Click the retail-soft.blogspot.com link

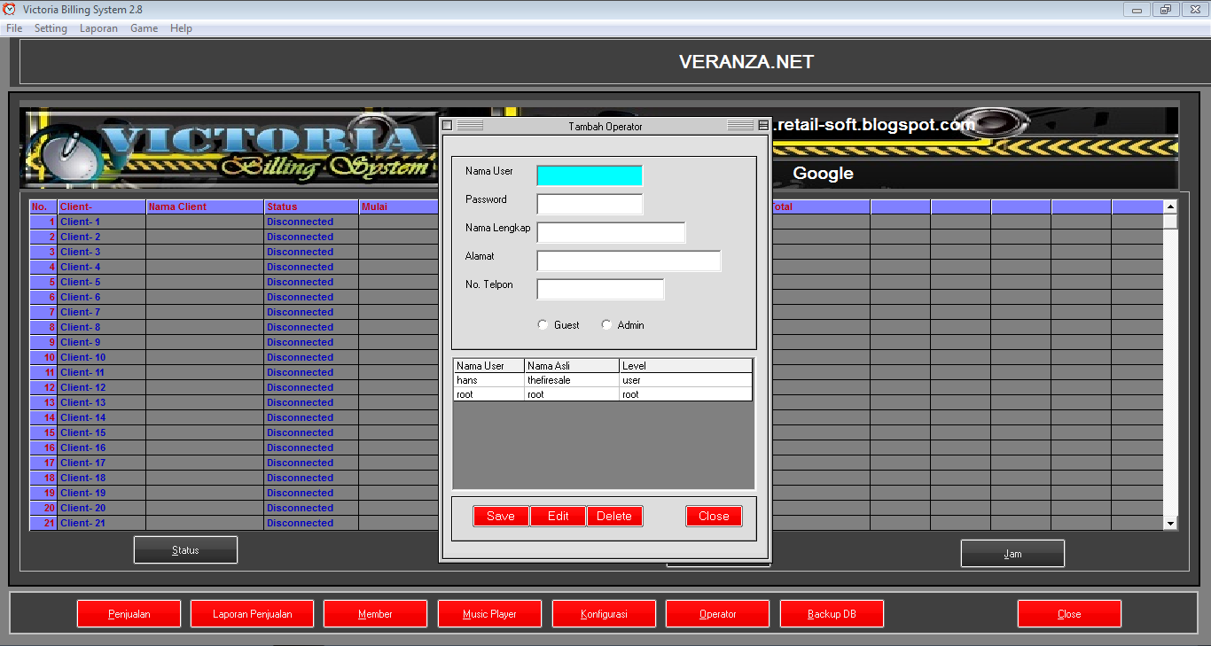pos(873,125)
